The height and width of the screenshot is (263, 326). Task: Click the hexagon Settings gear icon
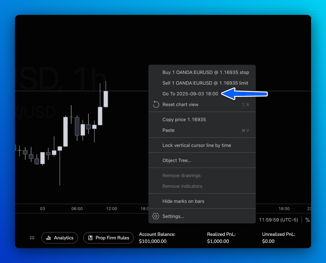coord(156,216)
